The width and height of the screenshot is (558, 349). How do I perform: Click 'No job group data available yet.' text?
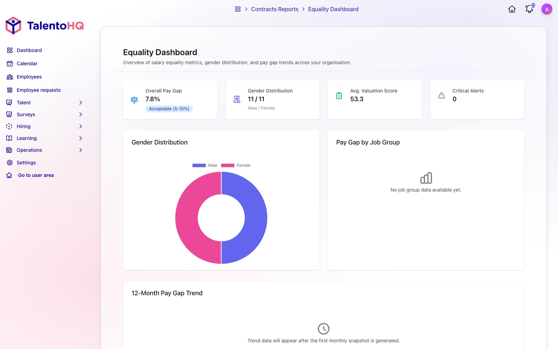coord(426,190)
